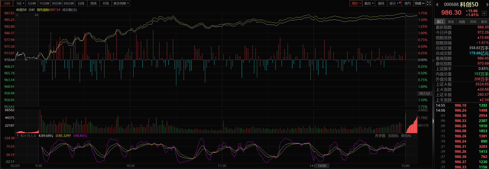Click the fullscreen expand icon
This screenshot has width=489, height=169.
point(429,3)
